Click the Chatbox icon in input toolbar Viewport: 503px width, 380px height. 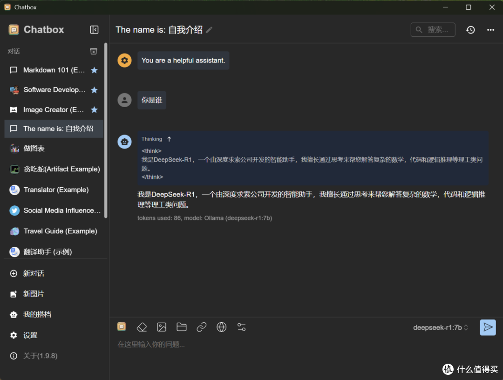[122, 326]
